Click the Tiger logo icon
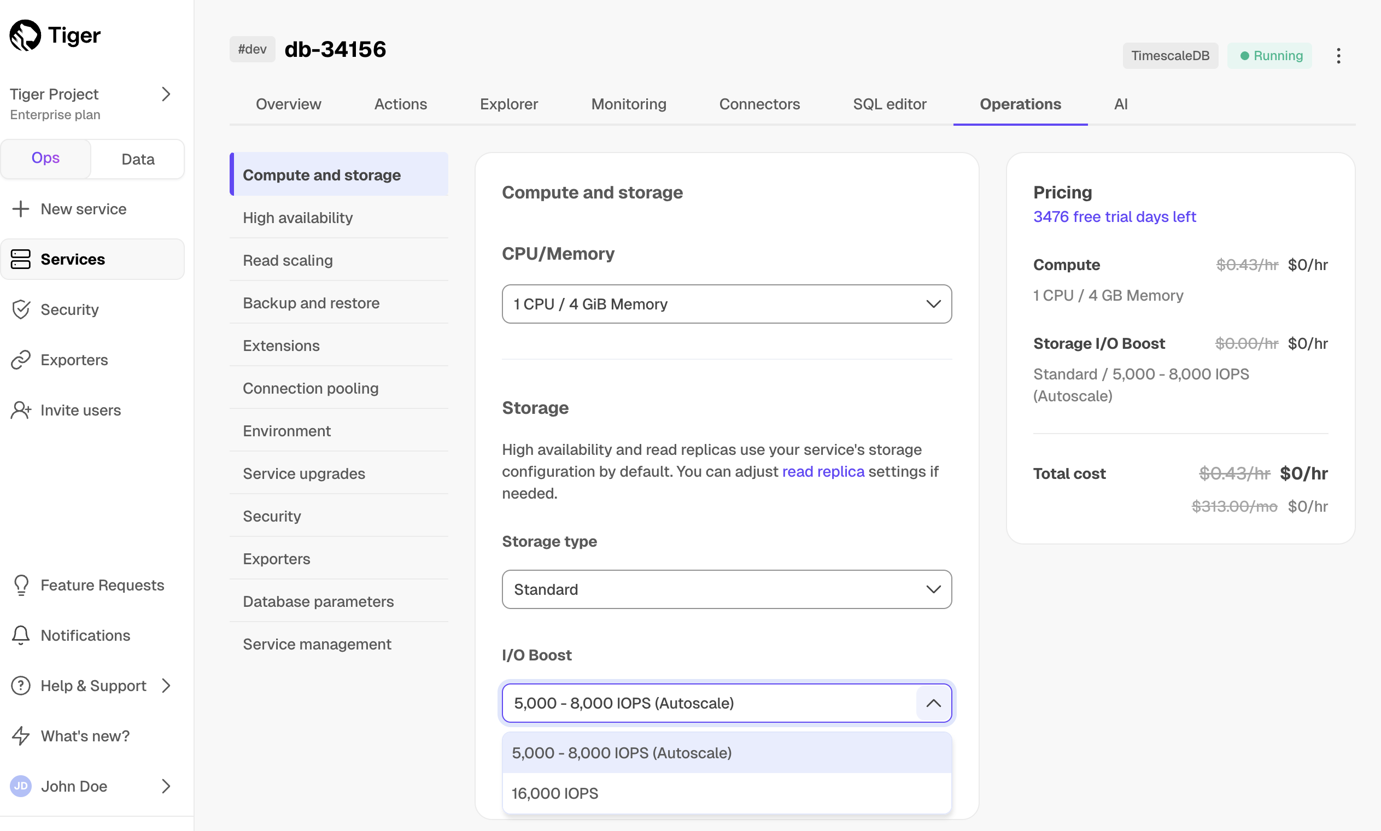Screen dimensions: 1381x831 [x=25, y=36]
